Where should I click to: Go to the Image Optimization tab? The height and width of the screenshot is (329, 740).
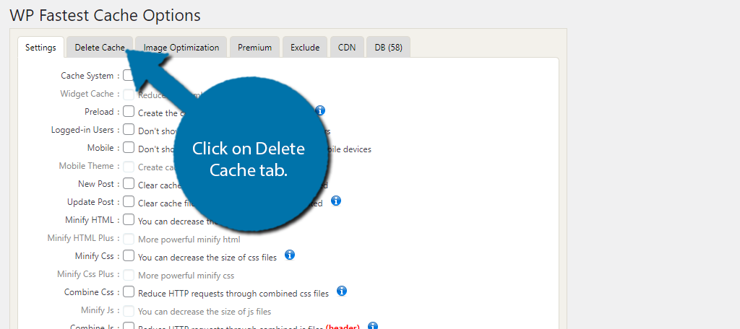click(181, 47)
